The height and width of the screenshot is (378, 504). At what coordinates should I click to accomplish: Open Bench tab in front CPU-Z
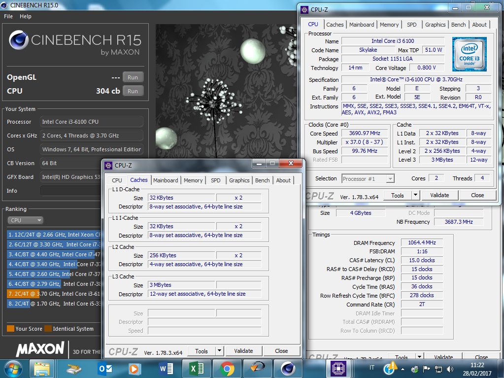[262, 180]
